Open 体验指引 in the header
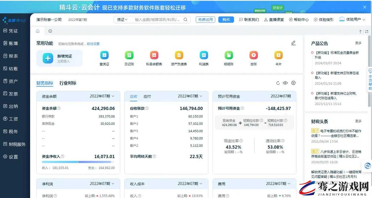Screen dimensions: 372x198 click(324, 20)
